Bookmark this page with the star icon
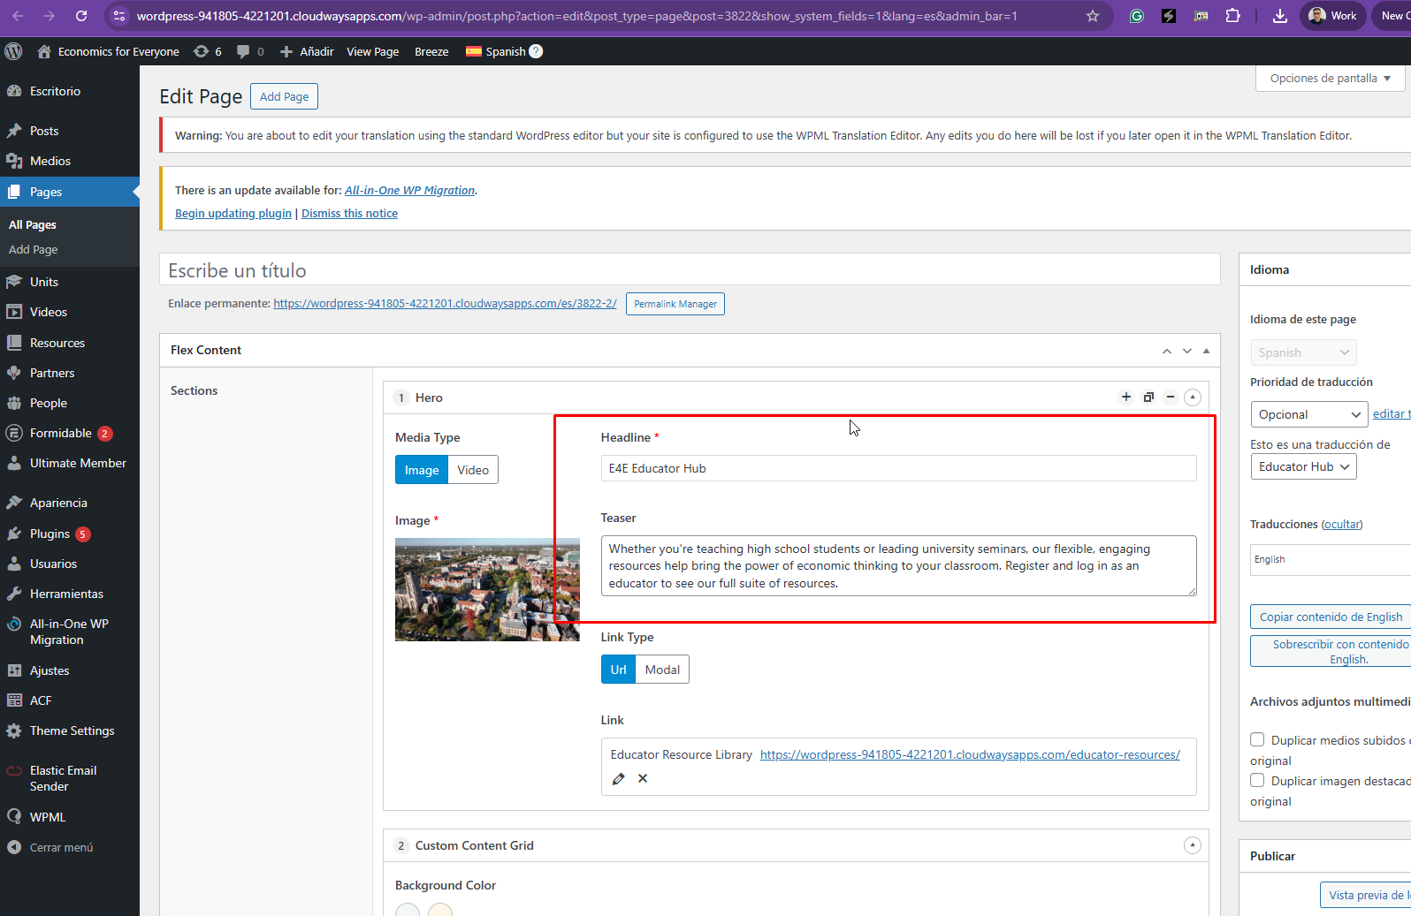The width and height of the screenshot is (1411, 916). pyautogui.click(x=1093, y=16)
